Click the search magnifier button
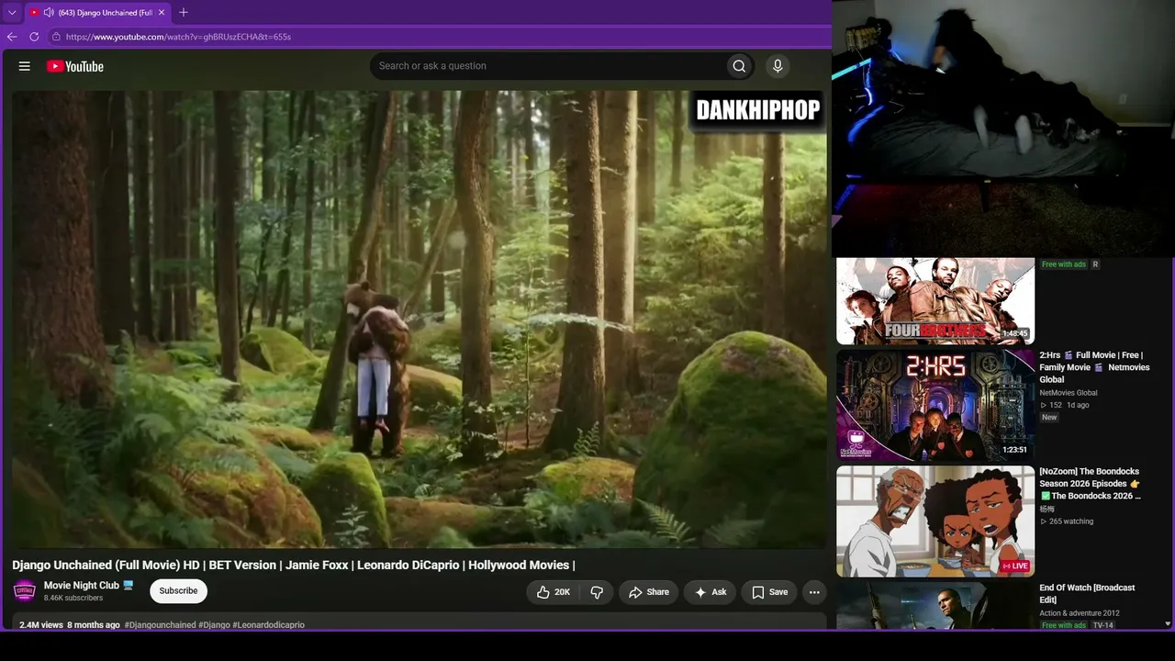This screenshot has width=1175, height=661. (x=739, y=66)
